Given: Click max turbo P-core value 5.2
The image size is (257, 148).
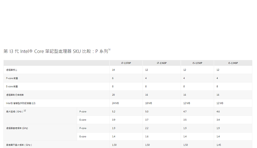Looking at the screenshot, I should coord(114,112).
